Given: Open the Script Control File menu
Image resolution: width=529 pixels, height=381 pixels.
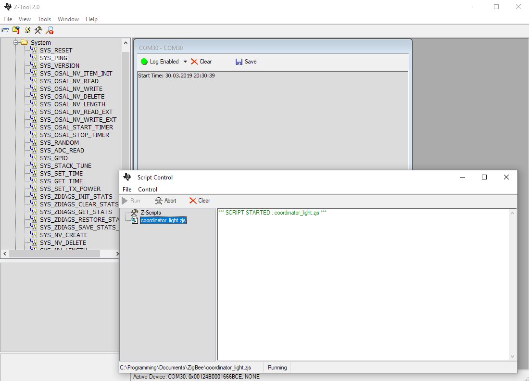Looking at the screenshot, I should [x=127, y=190].
